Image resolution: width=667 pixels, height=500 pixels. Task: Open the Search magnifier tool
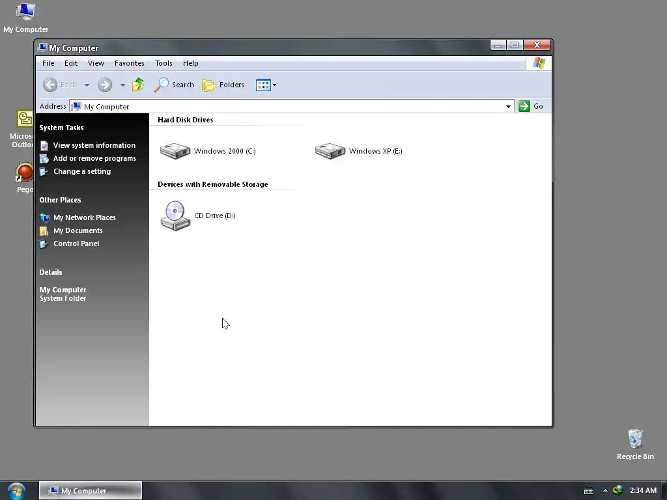[x=162, y=85]
